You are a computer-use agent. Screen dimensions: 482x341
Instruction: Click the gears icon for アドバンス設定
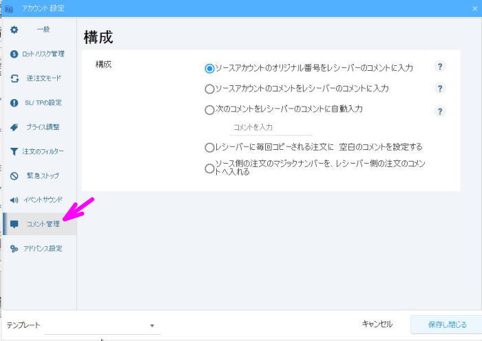[14, 249]
